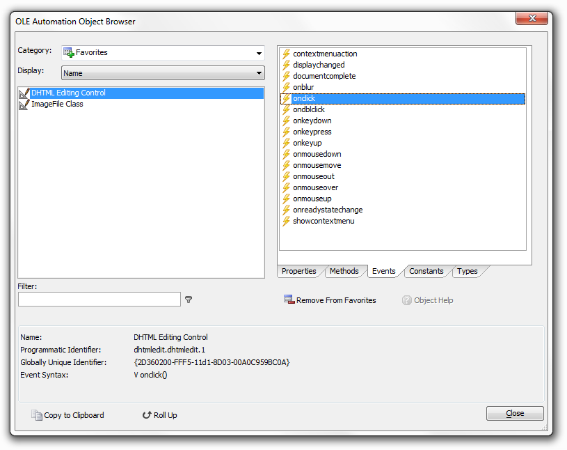
Task: Click the lightning icon beside onblur
Action: point(286,87)
